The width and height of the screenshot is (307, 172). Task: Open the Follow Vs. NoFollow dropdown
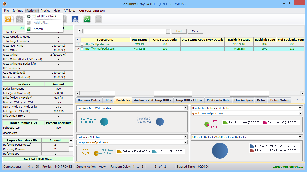186,137
